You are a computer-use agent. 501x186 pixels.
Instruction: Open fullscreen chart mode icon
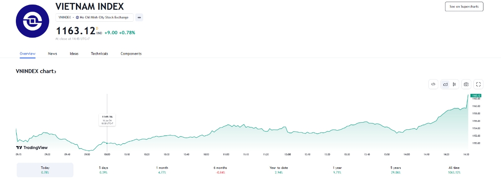(479, 84)
